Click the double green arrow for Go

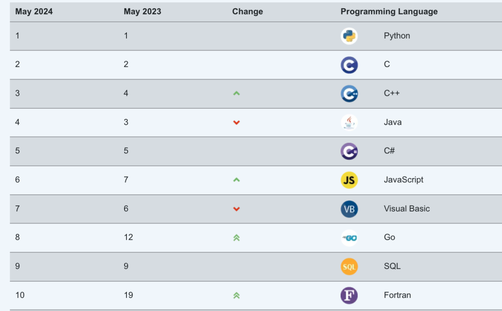pos(236,238)
